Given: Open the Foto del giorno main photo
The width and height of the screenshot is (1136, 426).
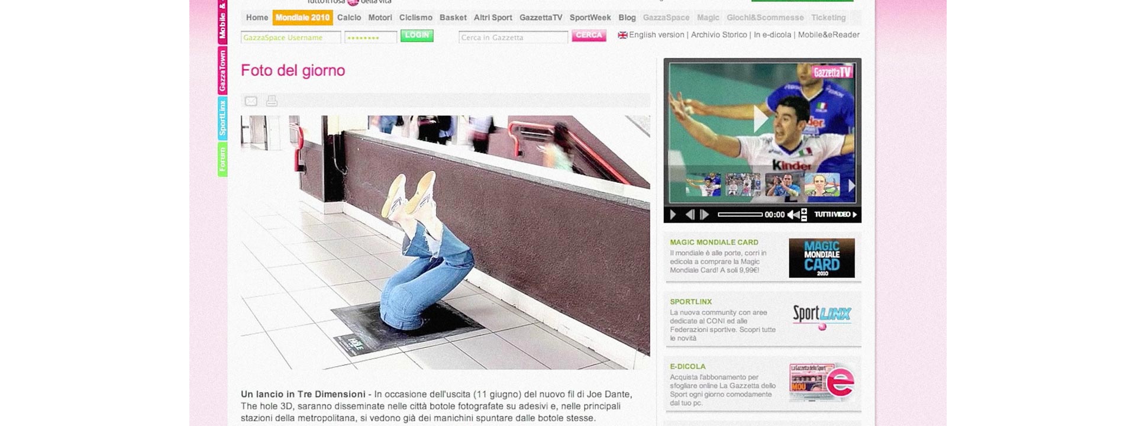Looking at the screenshot, I should (446, 243).
